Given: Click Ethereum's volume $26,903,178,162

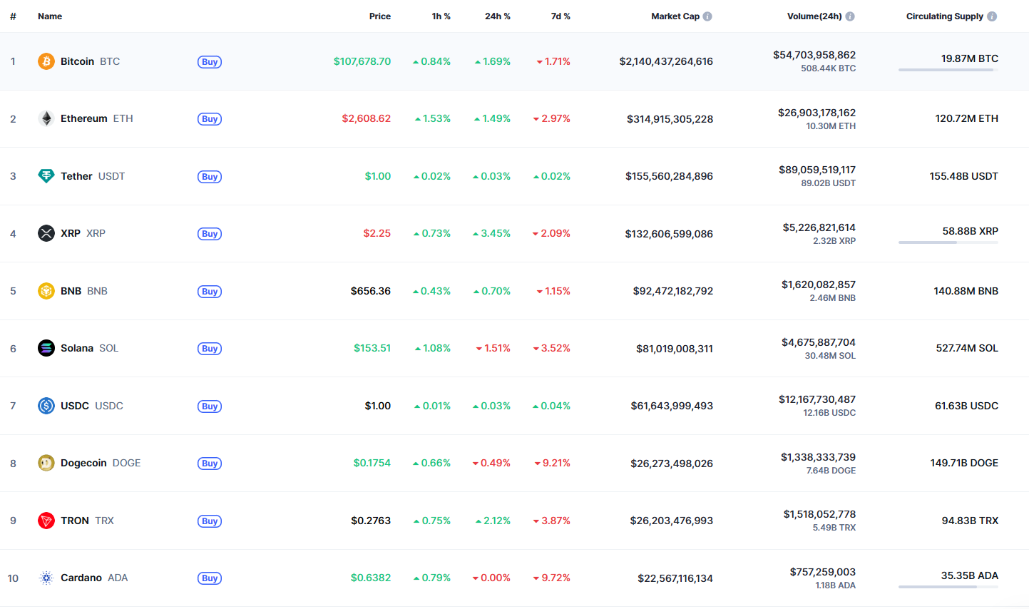Looking at the screenshot, I should (817, 113).
